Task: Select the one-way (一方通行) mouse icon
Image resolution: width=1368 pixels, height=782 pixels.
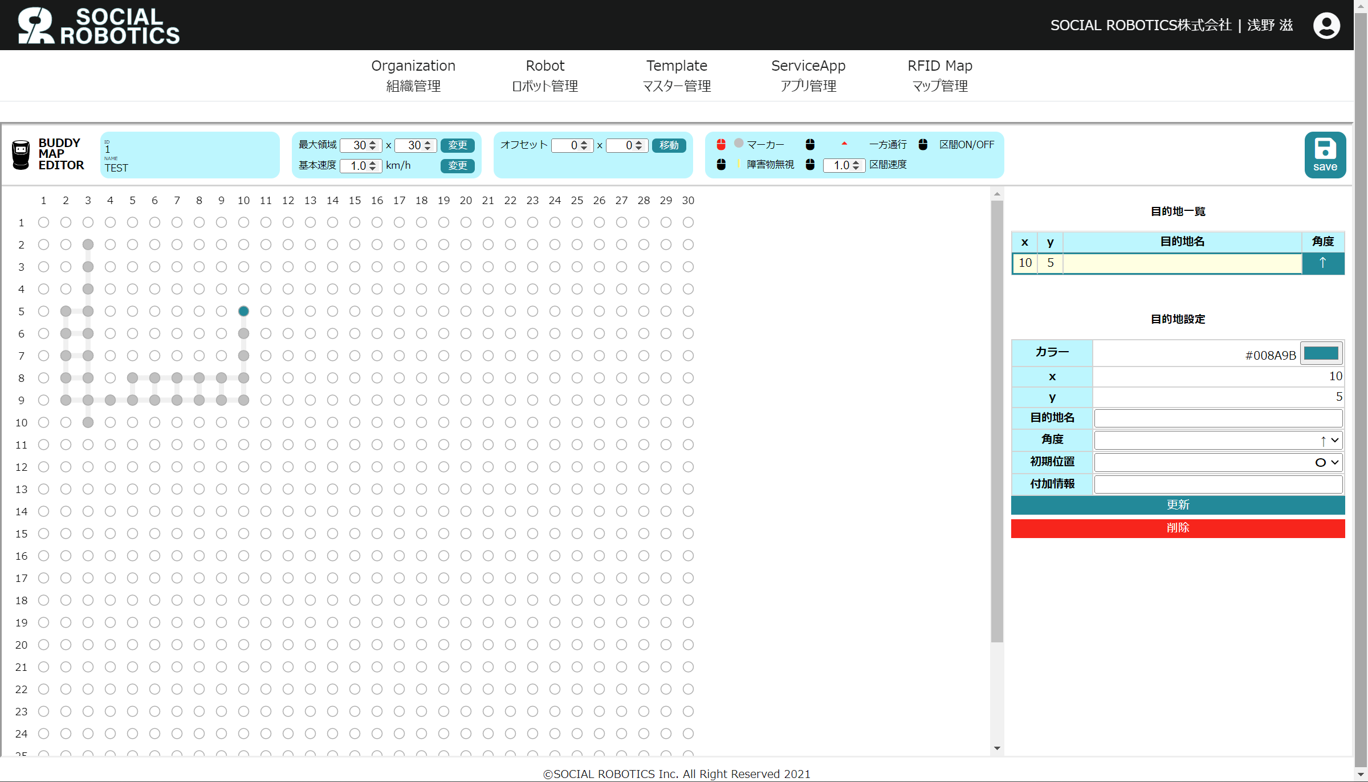Action: (810, 144)
